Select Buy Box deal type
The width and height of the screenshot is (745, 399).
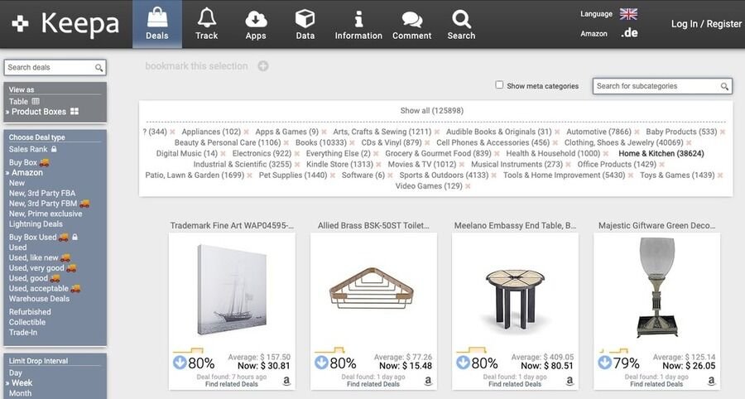[23, 162]
